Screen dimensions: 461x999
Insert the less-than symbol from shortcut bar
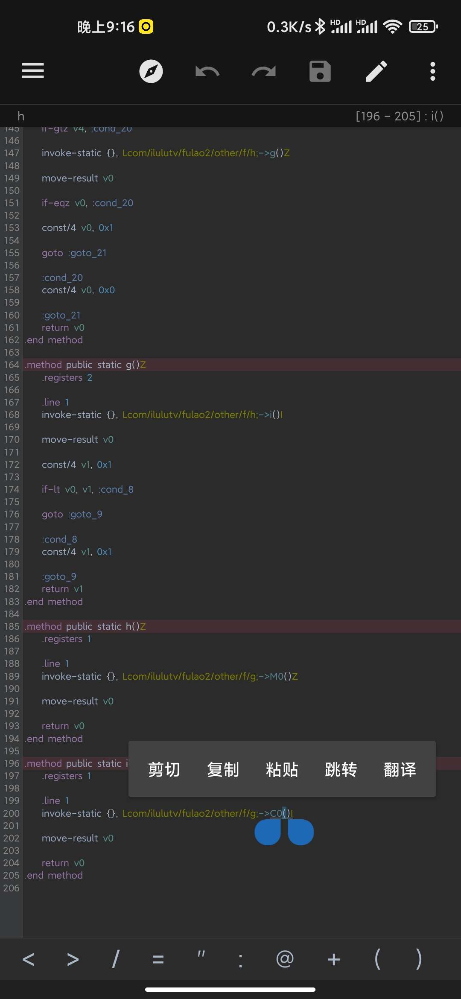[28, 960]
